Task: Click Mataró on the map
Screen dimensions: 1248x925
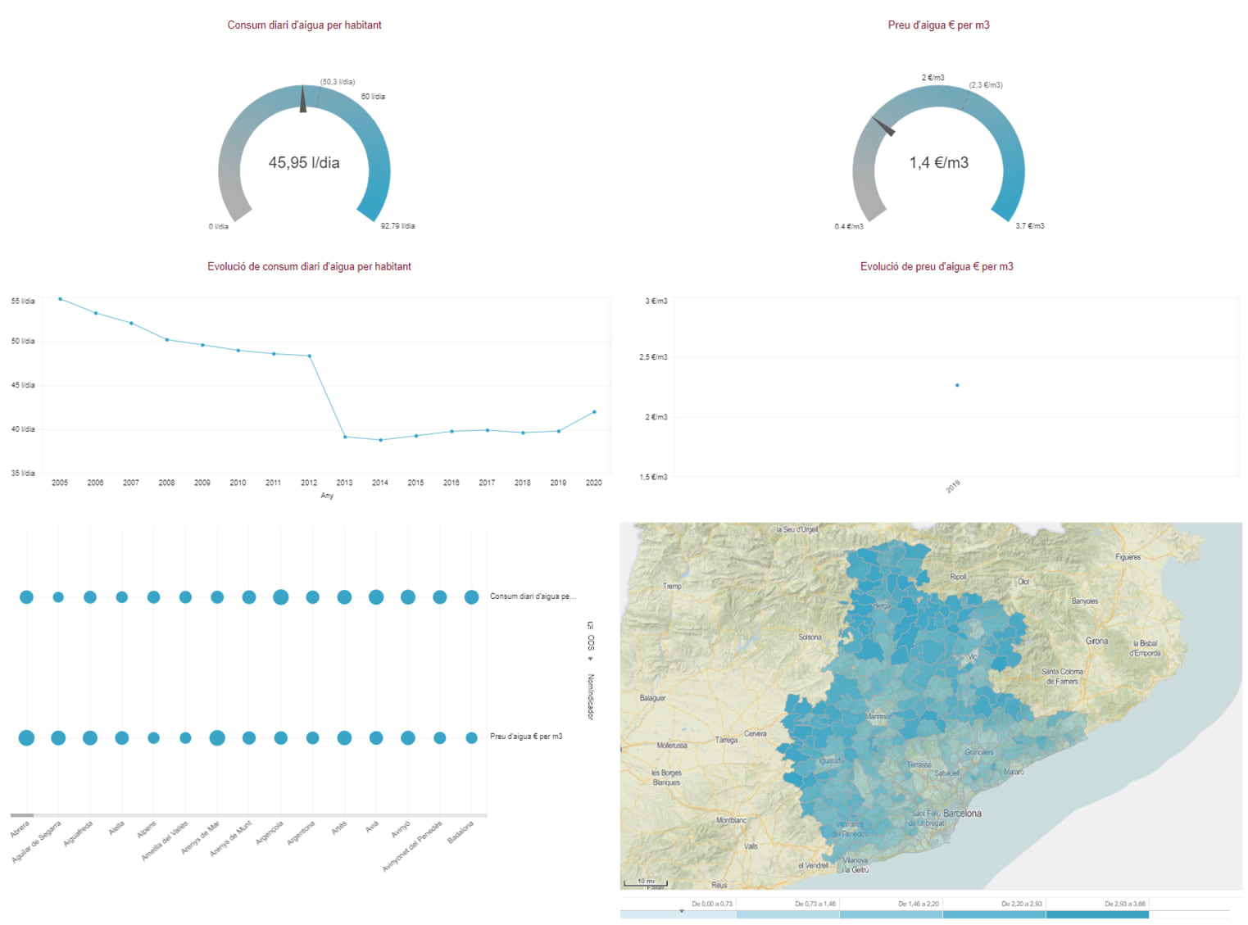Action: [1014, 772]
